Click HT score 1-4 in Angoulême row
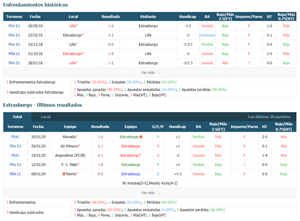This screenshot has width=300, height=221. click(265, 156)
